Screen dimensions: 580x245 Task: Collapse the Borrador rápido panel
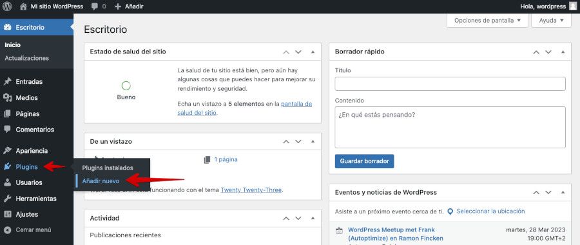(563, 52)
